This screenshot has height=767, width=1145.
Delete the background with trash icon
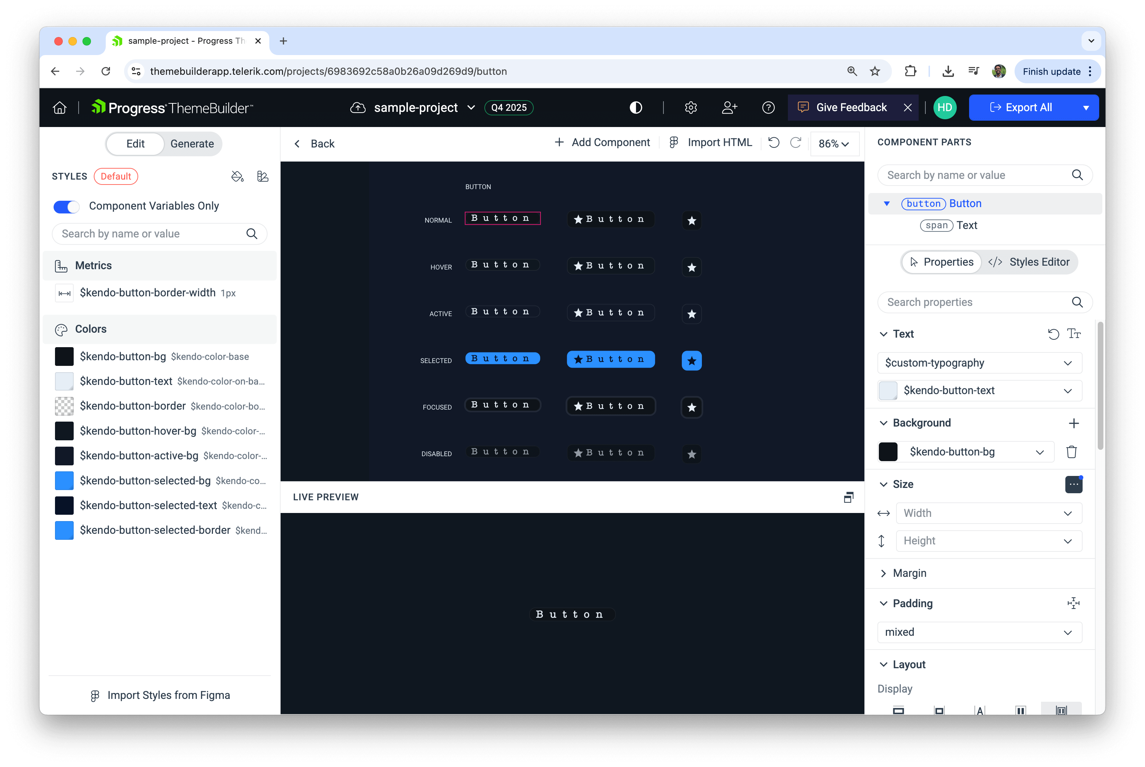(x=1071, y=452)
